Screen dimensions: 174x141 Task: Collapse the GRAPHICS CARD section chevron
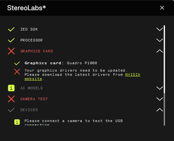(x=160, y=51)
